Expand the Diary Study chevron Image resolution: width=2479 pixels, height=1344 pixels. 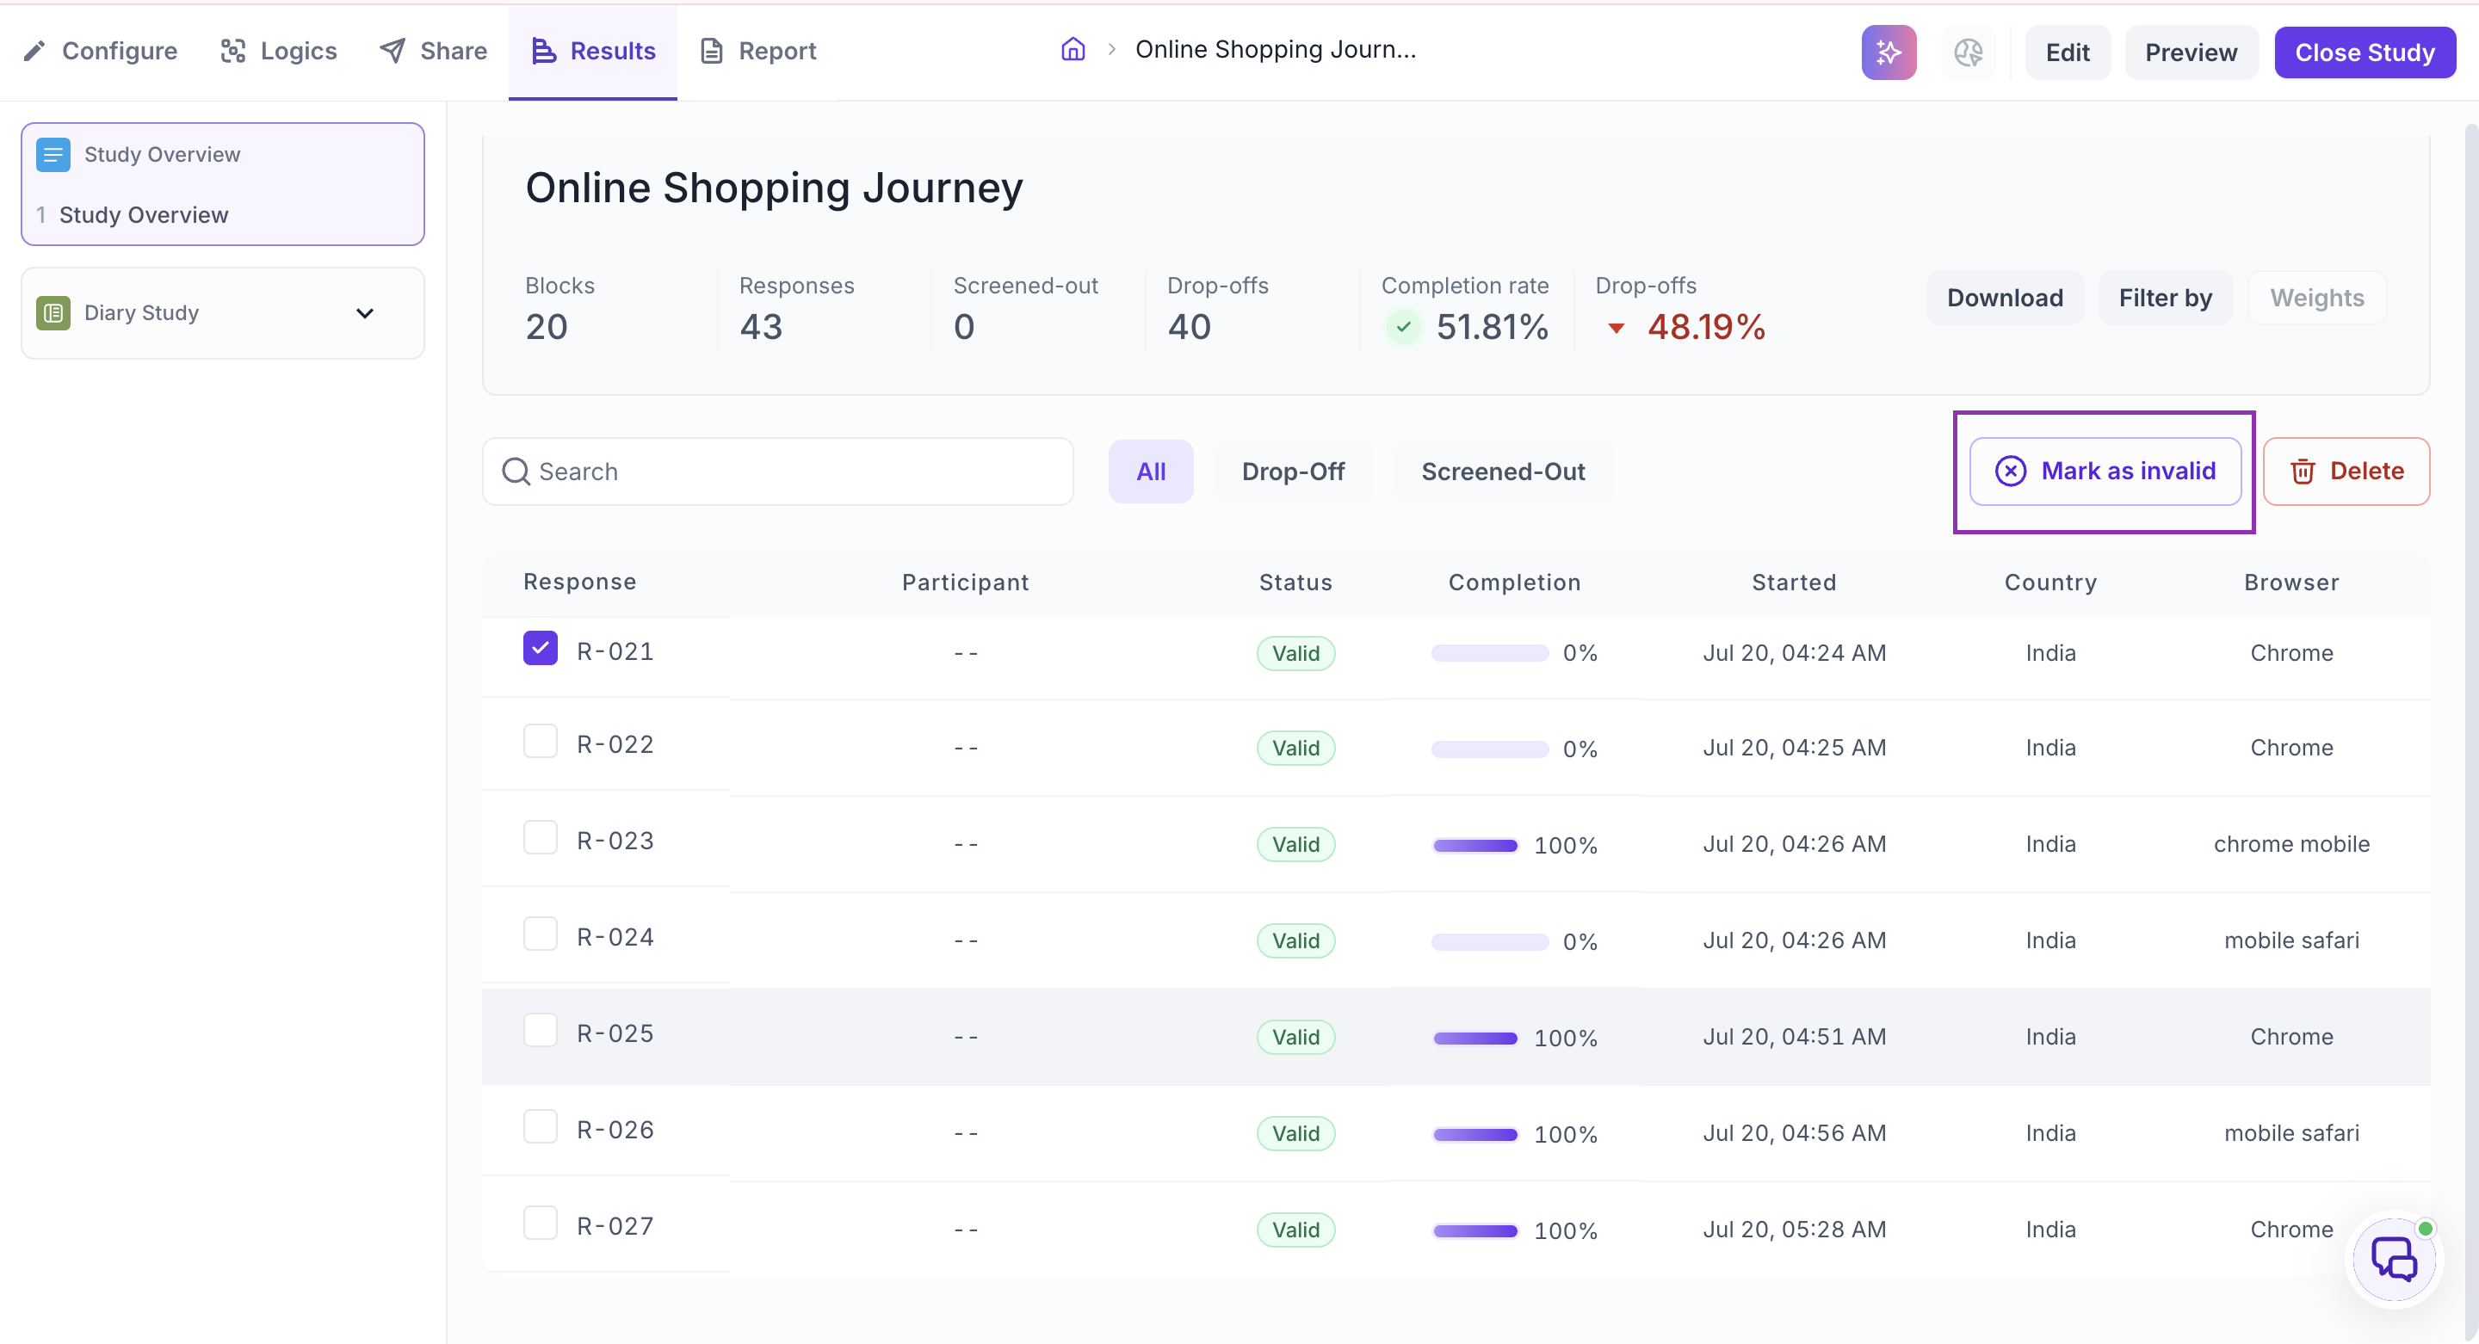click(x=365, y=312)
